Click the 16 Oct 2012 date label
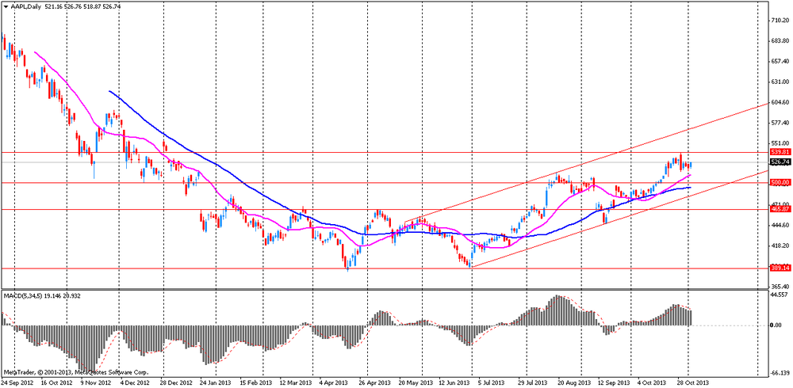Screen dimensions: 793x388 [x=57, y=383]
